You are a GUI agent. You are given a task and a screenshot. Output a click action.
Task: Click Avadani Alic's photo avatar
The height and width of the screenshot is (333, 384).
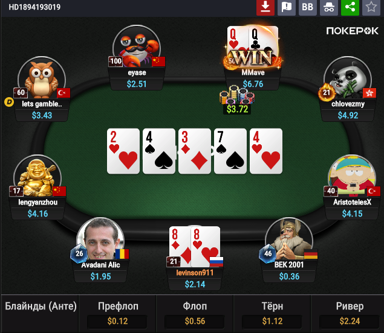pyautogui.click(x=100, y=239)
